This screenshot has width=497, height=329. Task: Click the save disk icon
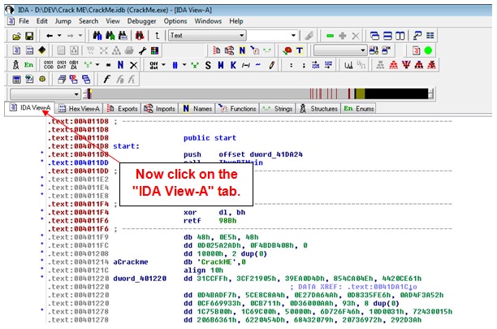29,37
